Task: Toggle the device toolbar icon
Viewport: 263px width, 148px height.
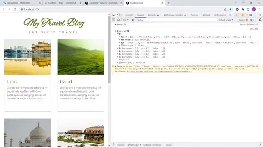Action: pos(118,15)
